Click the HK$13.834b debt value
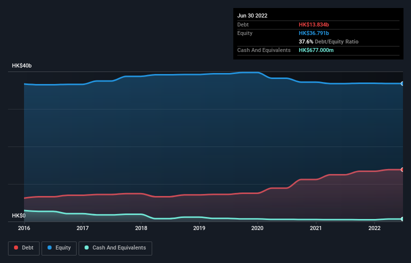Screen dimensions: 411x263 tap(314, 24)
